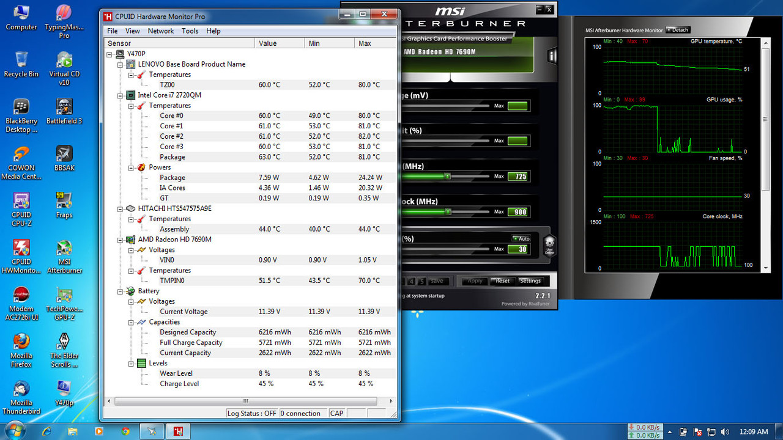This screenshot has height=440, width=783.
Task: Click Detach on Afterburner Hardware Monitor
Action: click(678, 29)
